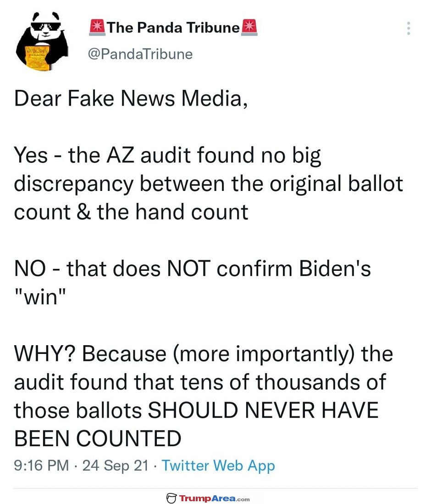Screen dimensions: 431x504
Task: Open The Panda Tribune display name
Action: pos(173,28)
